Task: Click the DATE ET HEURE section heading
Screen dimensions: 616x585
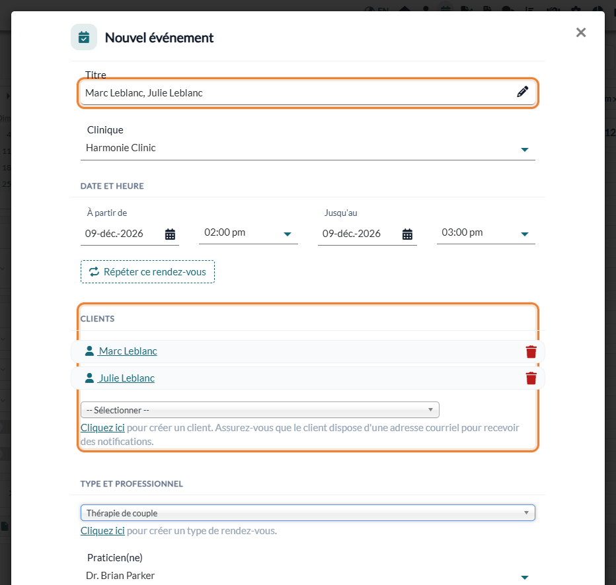Action: (112, 186)
